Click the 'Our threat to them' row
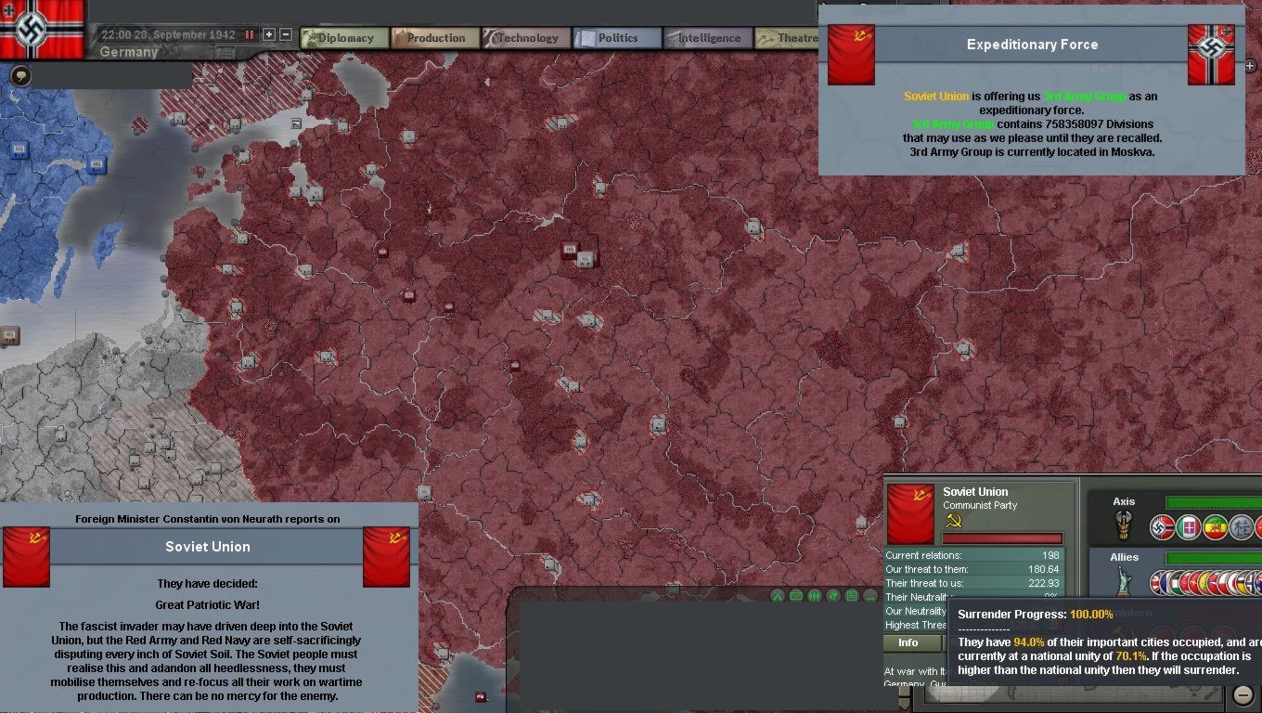The height and width of the screenshot is (713, 1262). (x=972, y=569)
